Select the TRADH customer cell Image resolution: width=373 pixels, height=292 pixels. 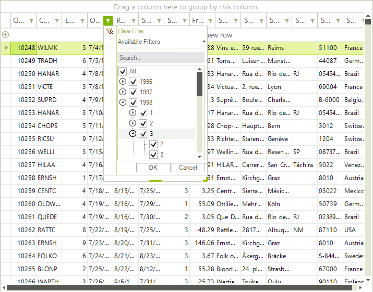pos(49,61)
